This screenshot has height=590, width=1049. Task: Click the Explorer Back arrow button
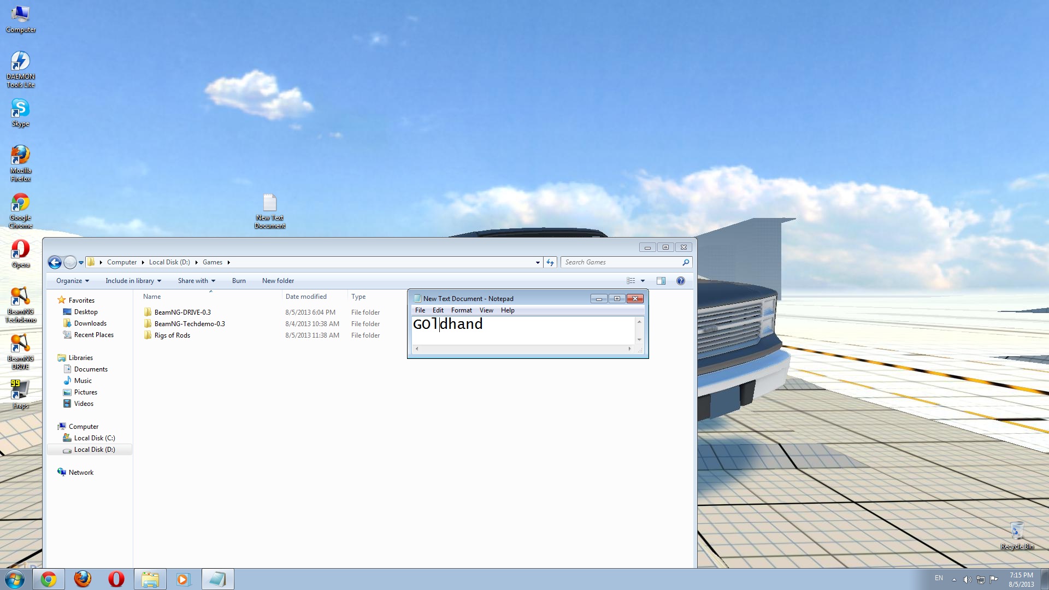(x=55, y=263)
